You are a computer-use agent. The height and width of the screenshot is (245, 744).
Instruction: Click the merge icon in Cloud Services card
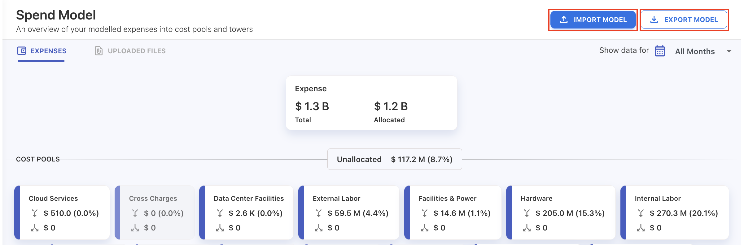[35, 213]
